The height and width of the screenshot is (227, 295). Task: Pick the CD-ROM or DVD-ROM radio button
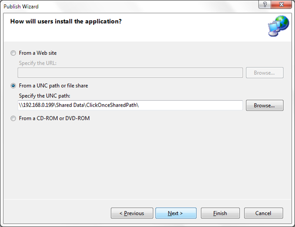click(13, 118)
